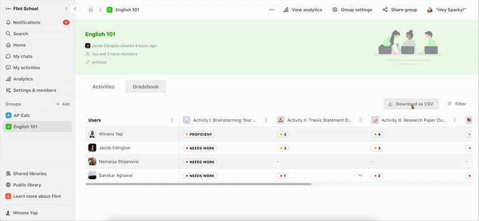This screenshot has width=479, height=221.
Task: Open Notifications in the sidebar
Action: click(x=37, y=22)
